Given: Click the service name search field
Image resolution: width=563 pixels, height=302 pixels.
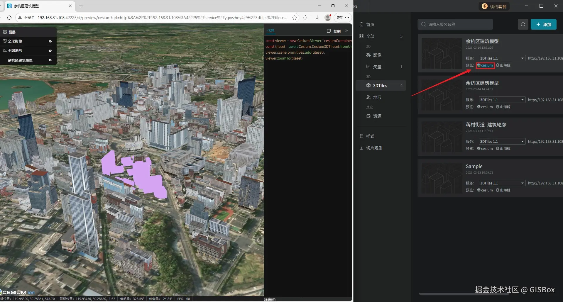Looking at the screenshot, I should (455, 24).
